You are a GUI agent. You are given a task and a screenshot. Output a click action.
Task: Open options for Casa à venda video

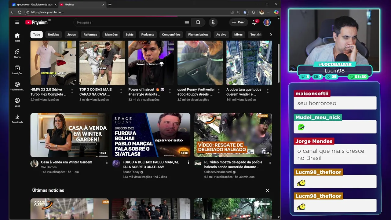[x=107, y=163]
